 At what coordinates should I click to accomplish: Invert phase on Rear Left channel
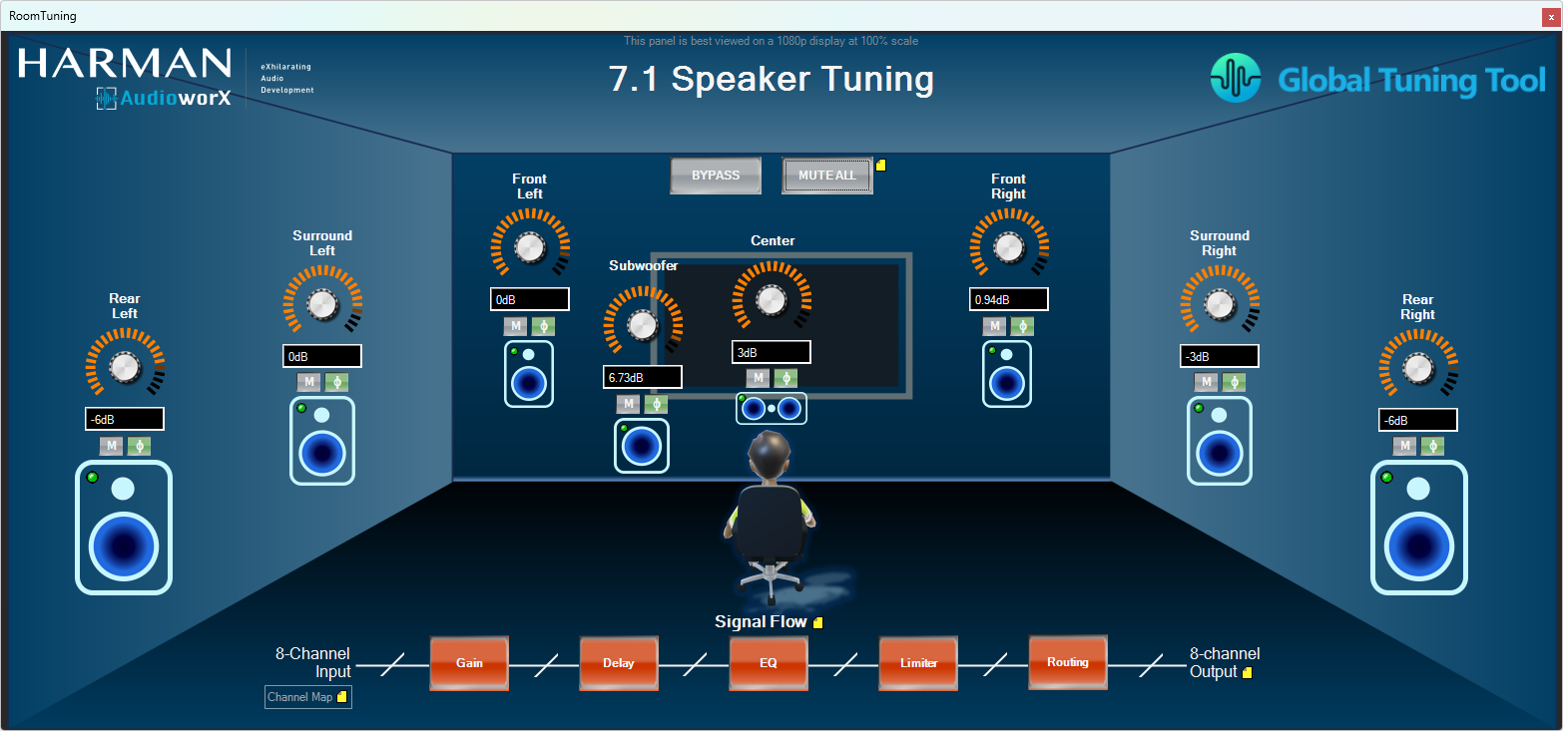[x=140, y=446]
